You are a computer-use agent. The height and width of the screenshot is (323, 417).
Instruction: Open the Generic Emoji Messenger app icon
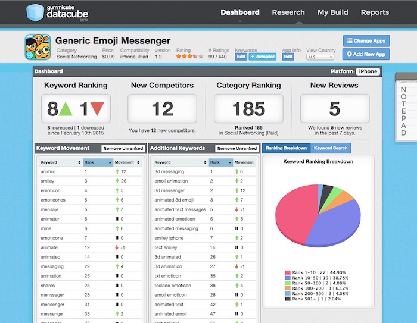point(38,47)
